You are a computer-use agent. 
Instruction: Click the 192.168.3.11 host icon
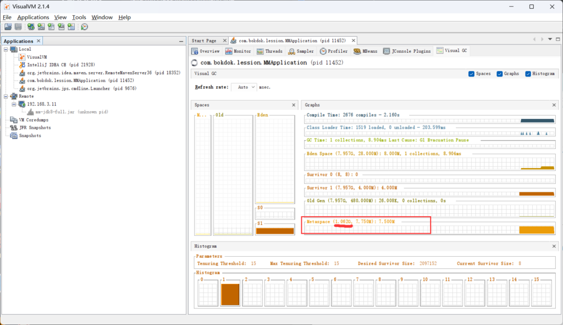(x=22, y=104)
